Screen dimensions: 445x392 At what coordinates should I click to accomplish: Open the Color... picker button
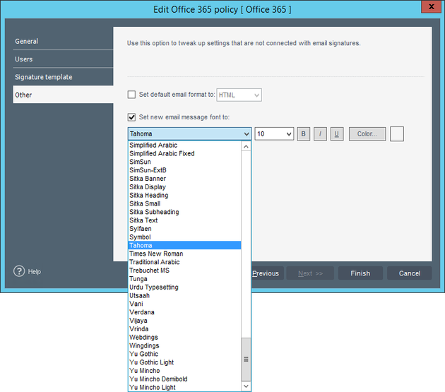point(367,134)
